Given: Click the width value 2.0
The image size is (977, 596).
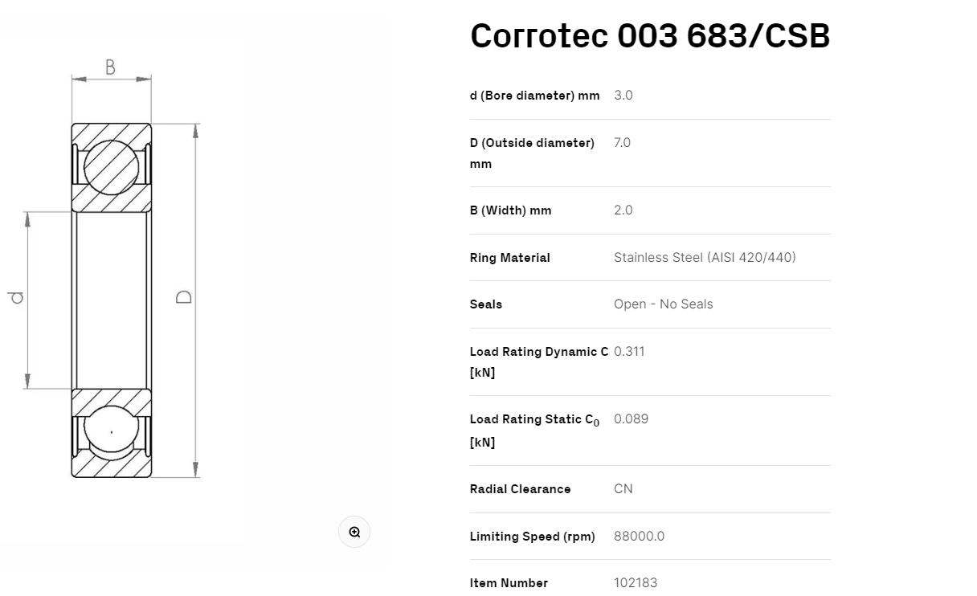Looking at the screenshot, I should (x=623, y=210).
